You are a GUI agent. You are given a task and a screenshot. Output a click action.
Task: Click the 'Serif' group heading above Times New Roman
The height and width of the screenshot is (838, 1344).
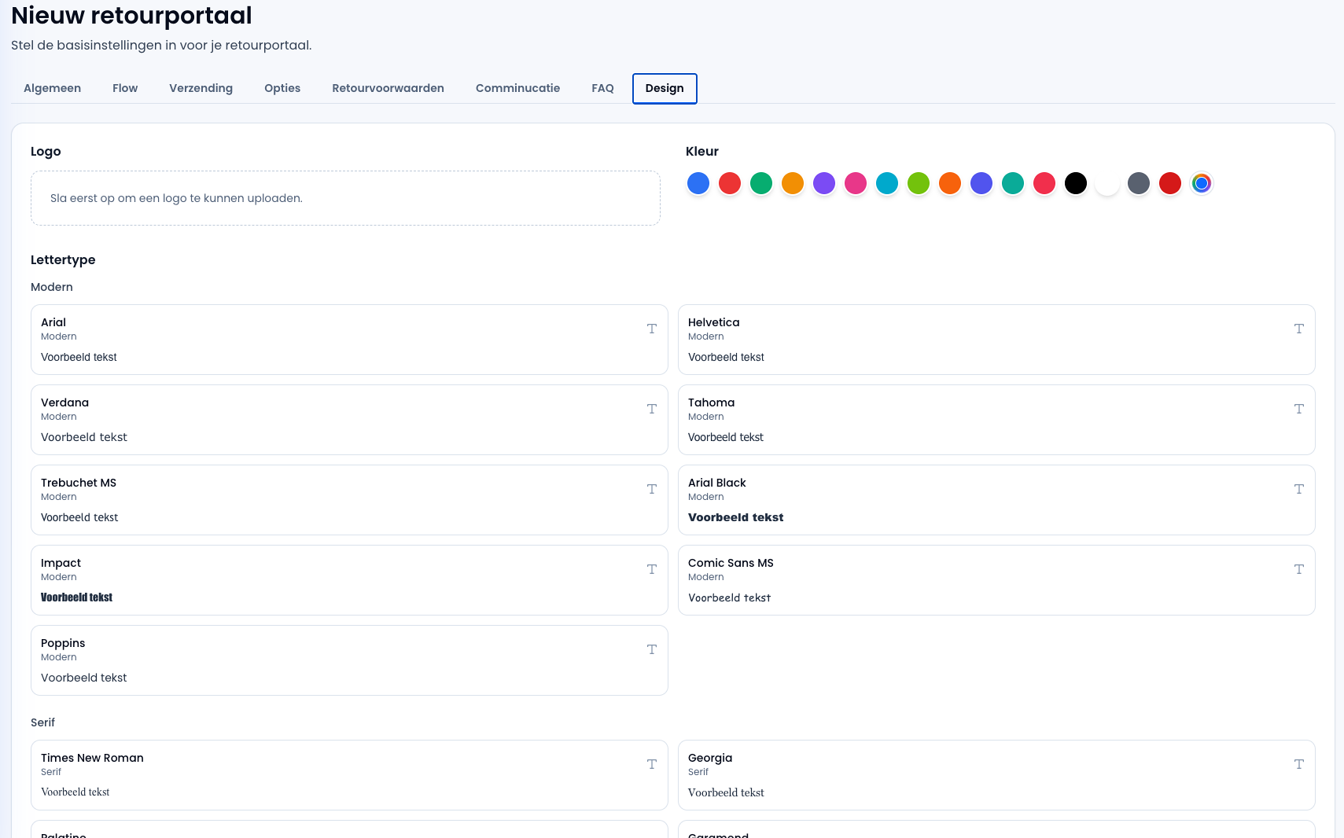43,722
